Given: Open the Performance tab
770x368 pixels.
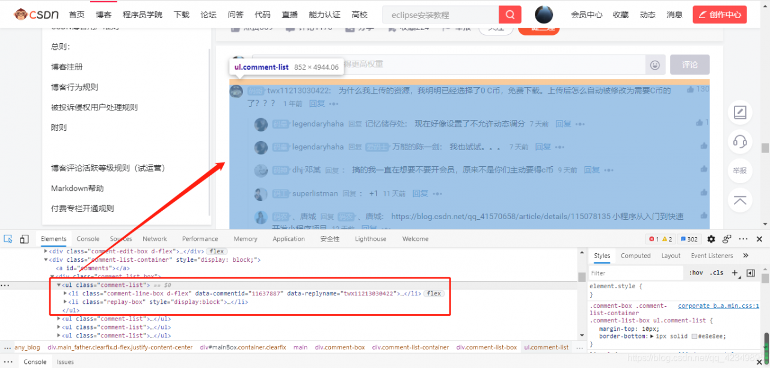Looking at the screenshot, I should click(x=200, y=239).
